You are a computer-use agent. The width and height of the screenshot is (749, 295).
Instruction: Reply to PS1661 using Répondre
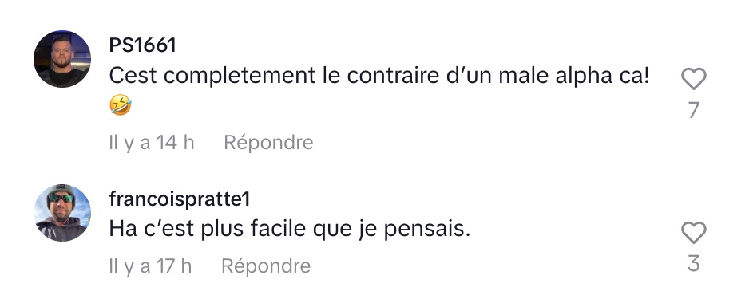(268, 143)
